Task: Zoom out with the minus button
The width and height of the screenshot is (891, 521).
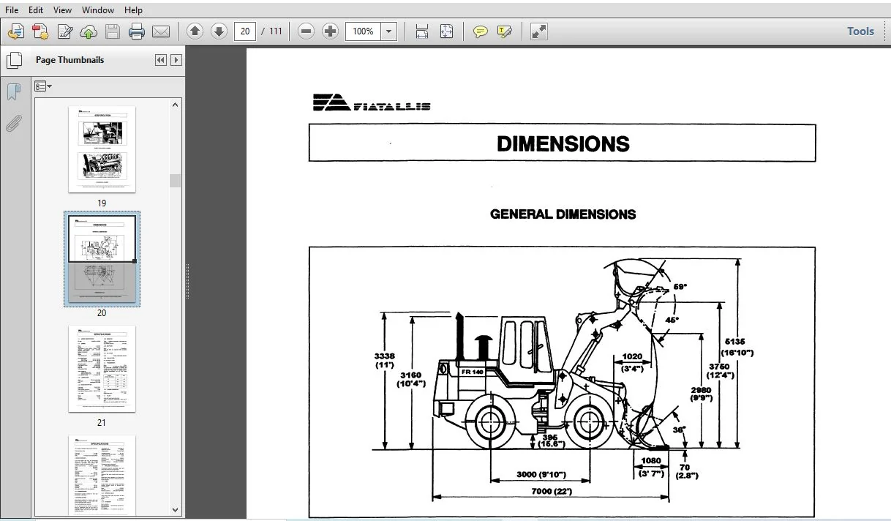Action: (x=307, y=31)
